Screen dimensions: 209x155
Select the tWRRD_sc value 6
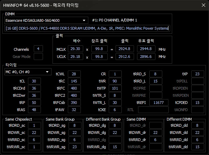[x=34, y=140]
